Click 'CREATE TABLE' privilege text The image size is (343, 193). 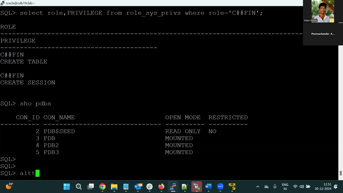click(24, 62)
